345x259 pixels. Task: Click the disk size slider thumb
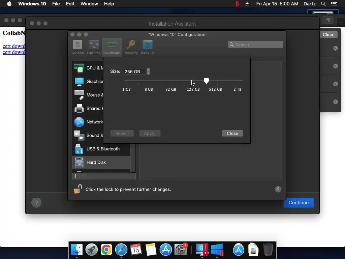206,81
